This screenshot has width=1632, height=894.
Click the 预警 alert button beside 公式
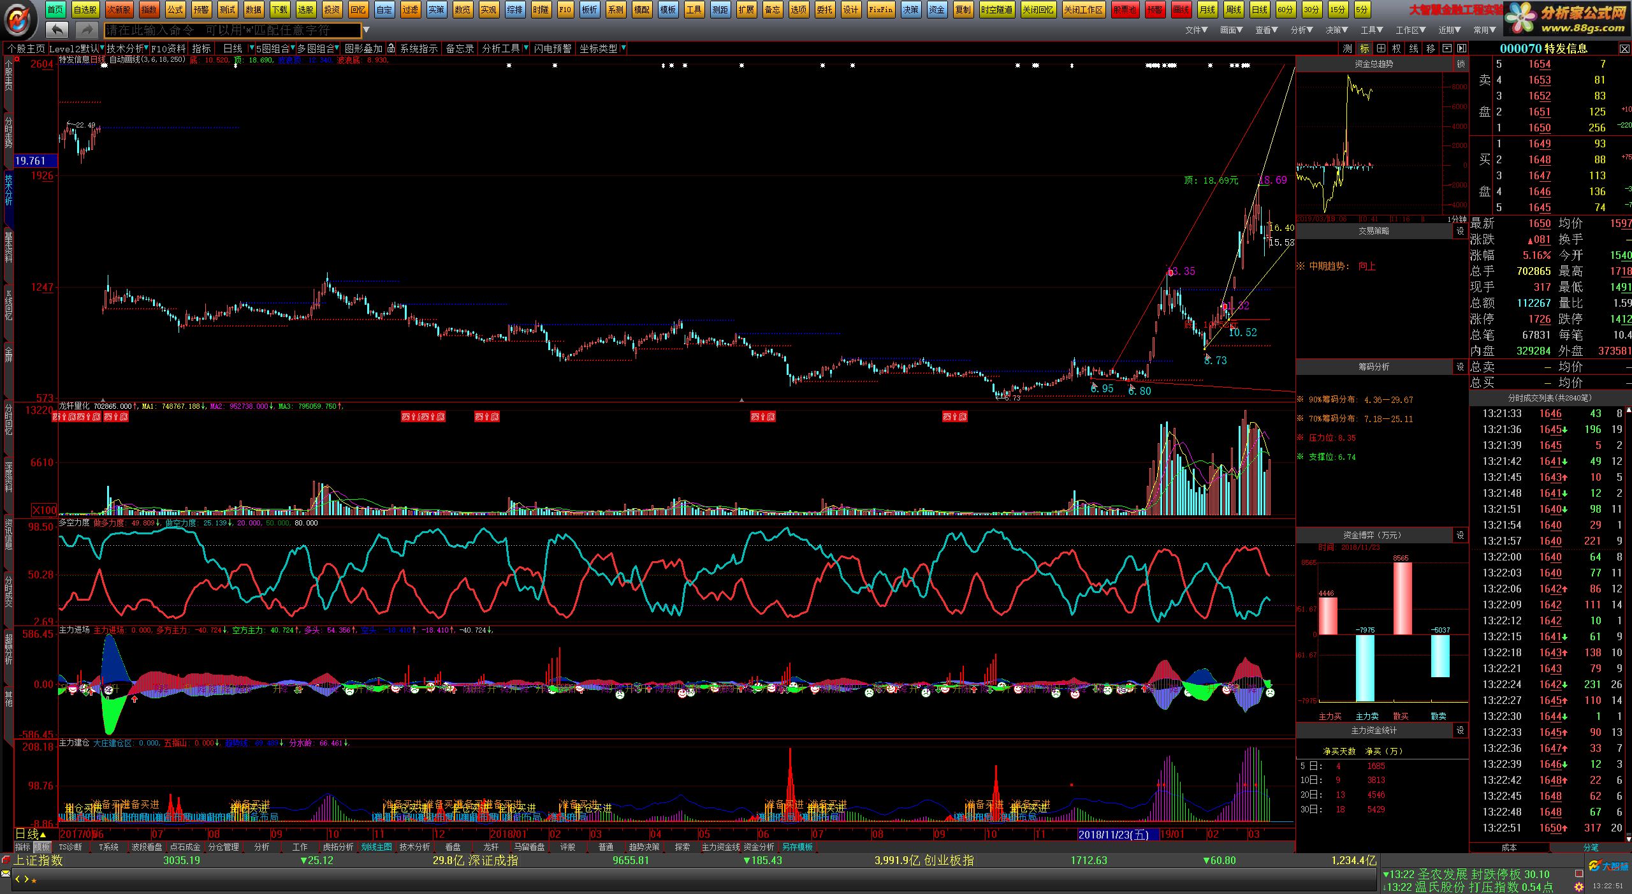[201, 10]
